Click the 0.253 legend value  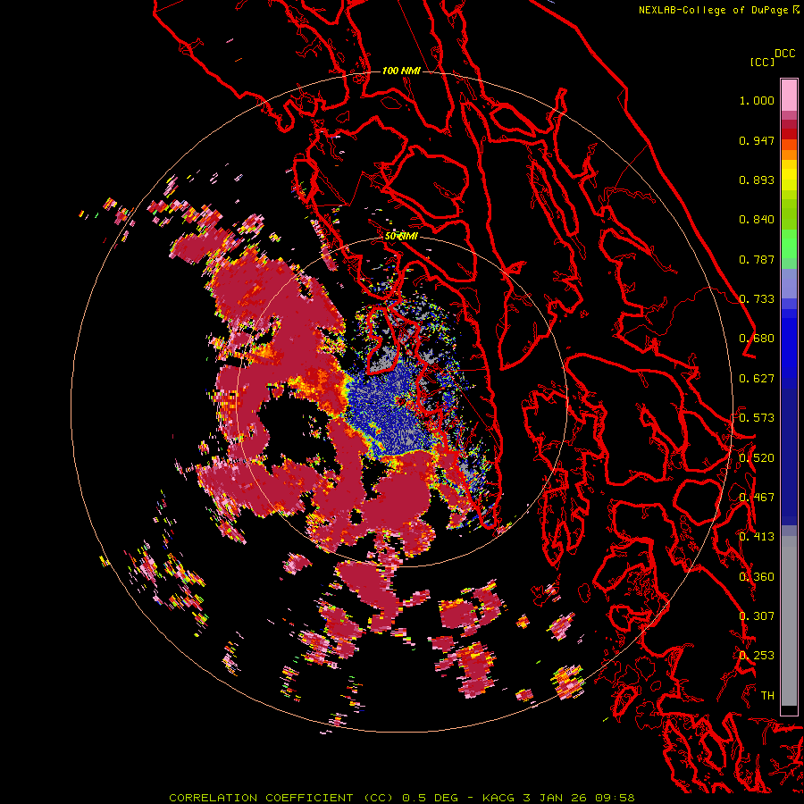(757, 656)
